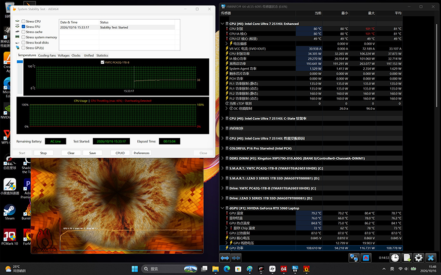
Task: Click HWiNFO icon in taskbar
Action: 295,269
